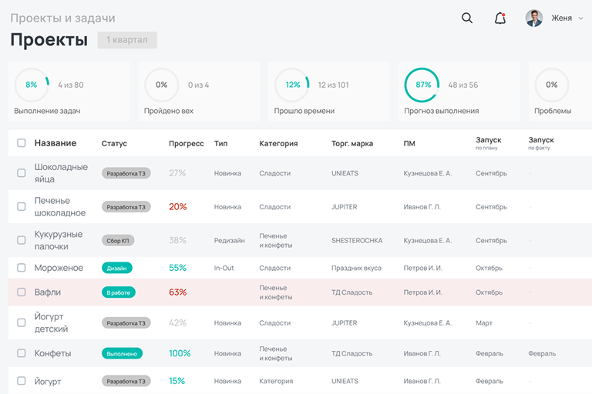This screenshot has height=394, width=592.
Task: Click the search magnifier icon
Action: click(x=466, y=18)
